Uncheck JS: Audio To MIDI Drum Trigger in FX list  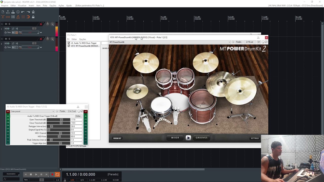tap(69, 43)
